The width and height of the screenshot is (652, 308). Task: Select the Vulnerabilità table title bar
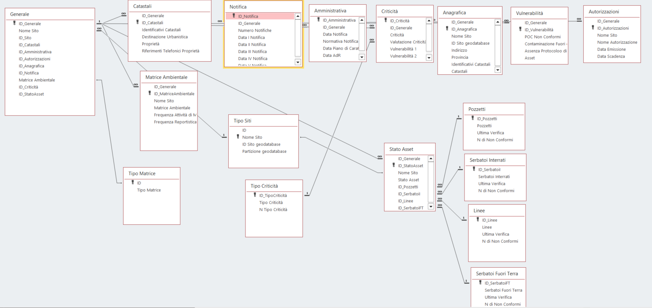coord(539,13)
